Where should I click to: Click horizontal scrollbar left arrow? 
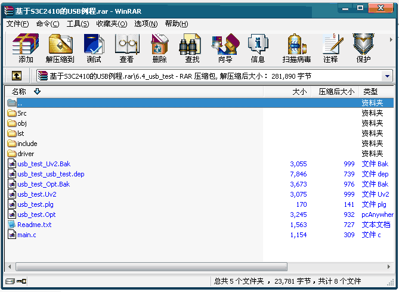click(x=10, y=266)
